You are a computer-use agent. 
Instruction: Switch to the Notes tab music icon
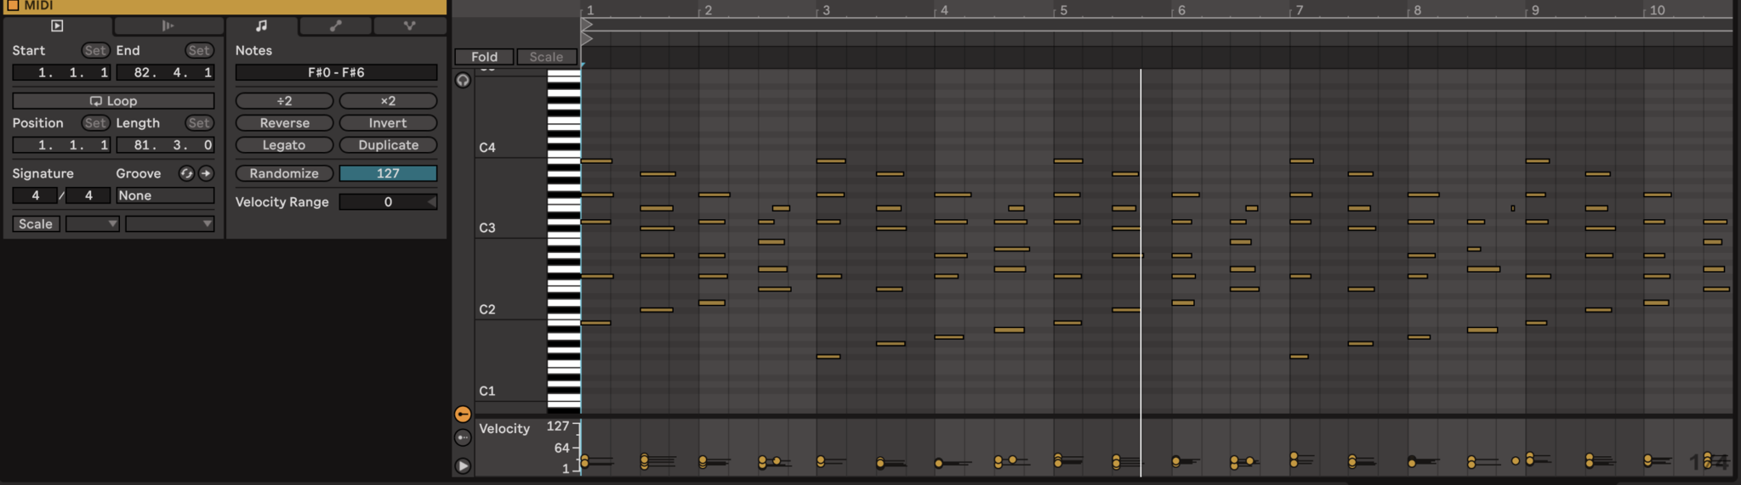[261, 25]
